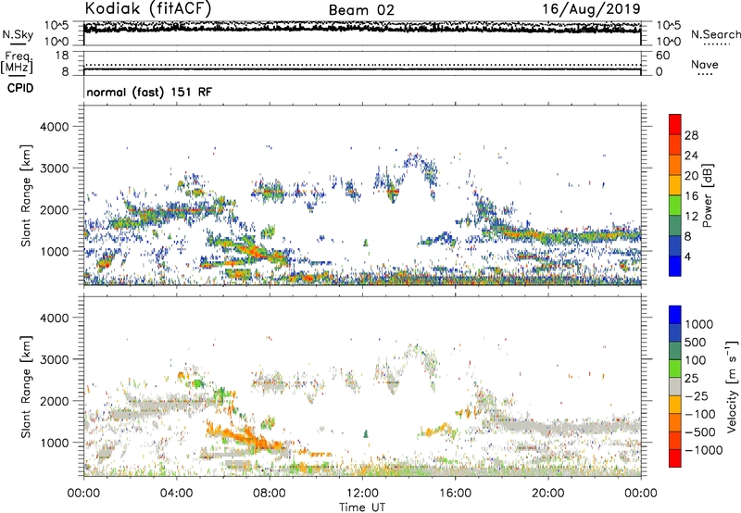Click the "Kodiak (fitACF)" title text
The height and width of the screenshot is (513, 741).
point(148,8)
